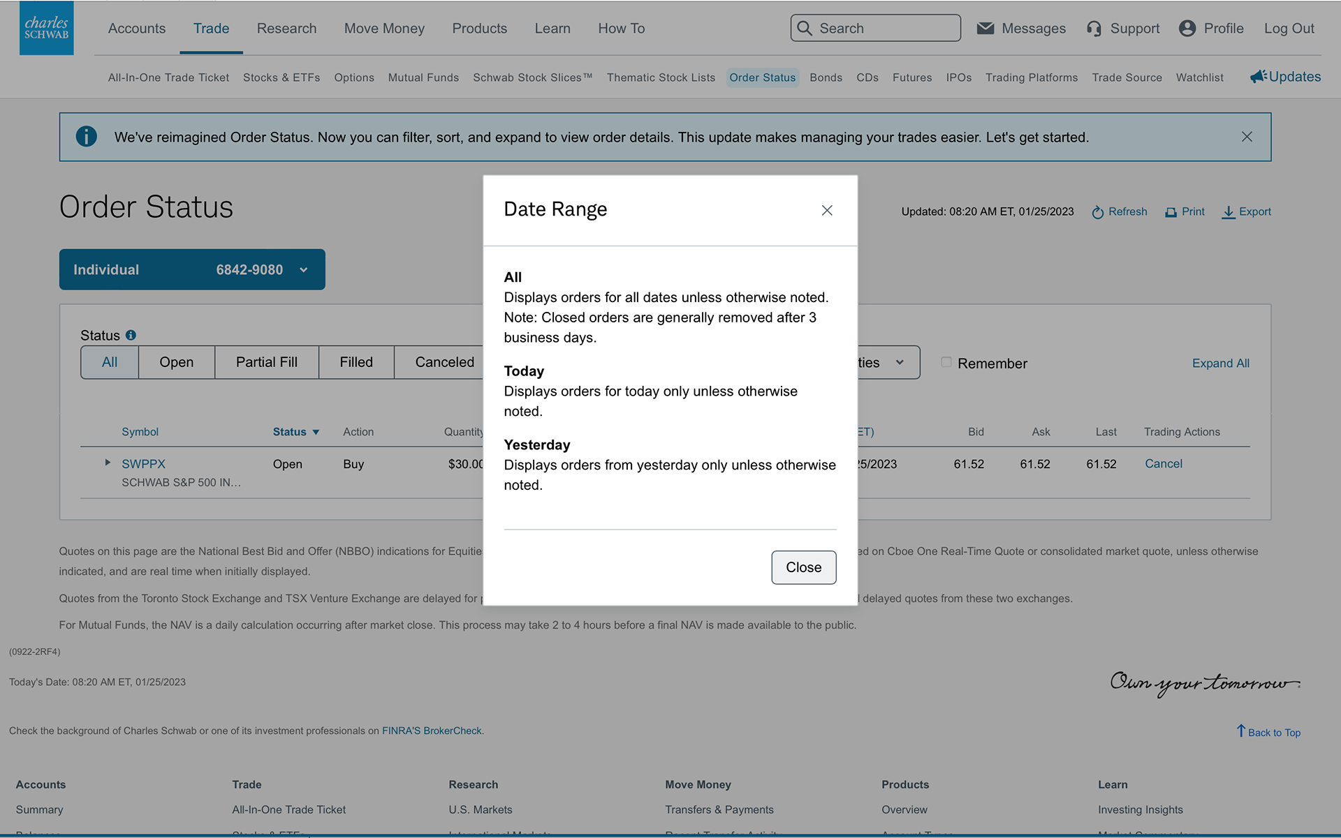This screenshot has width=1341, height=838.
Task: Expand the SWPPX order row
Action: [108, 463]
